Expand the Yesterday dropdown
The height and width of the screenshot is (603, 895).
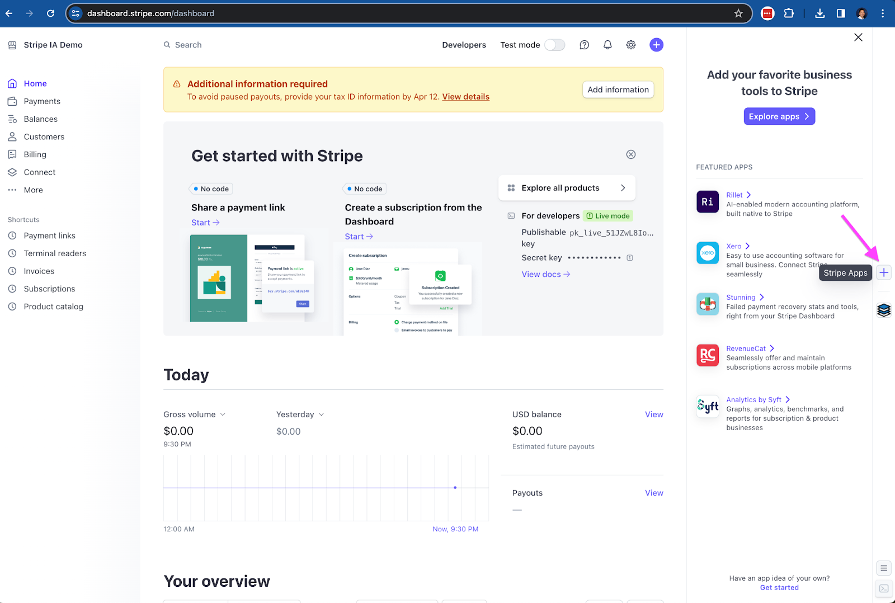point(300,414)
